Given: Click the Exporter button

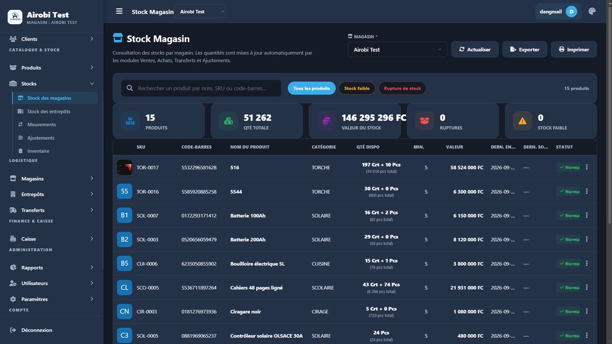Looking at the screenshot, I should click(525, 50).
